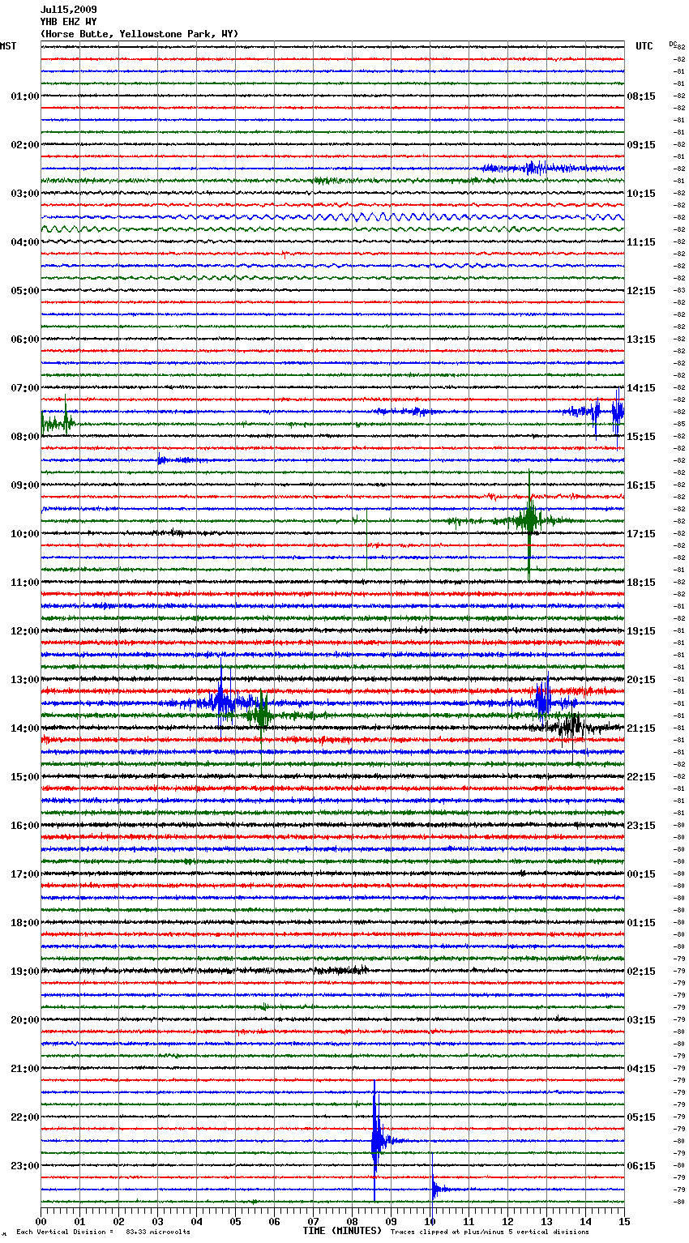Click the 05:15 UTC time label
This screenshot has height=1243, width=689.
641,1117
